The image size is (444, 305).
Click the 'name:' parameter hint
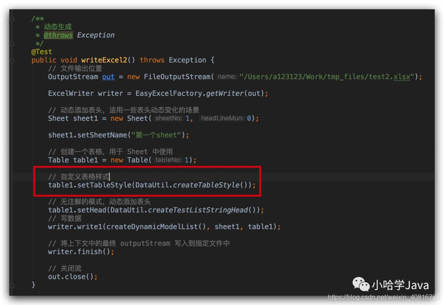click(227, 77)
